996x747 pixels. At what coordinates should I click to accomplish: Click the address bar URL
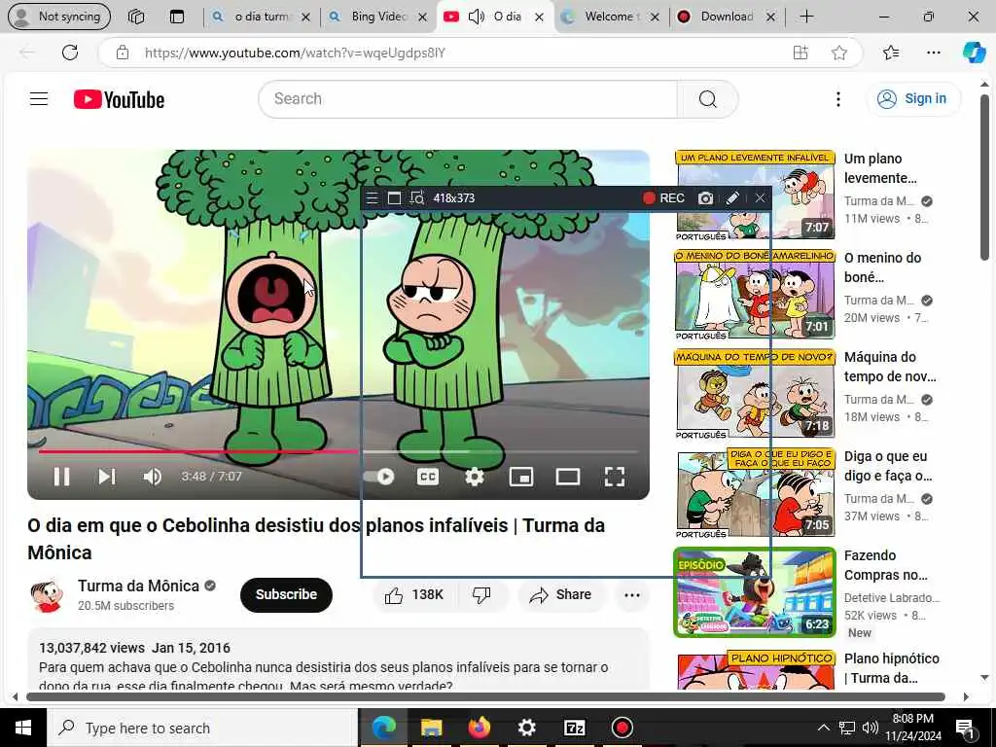pos(295,53)
